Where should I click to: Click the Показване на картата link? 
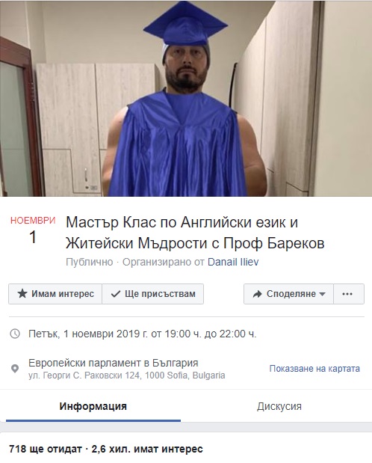pyautogui.click(x=314, y=369)
